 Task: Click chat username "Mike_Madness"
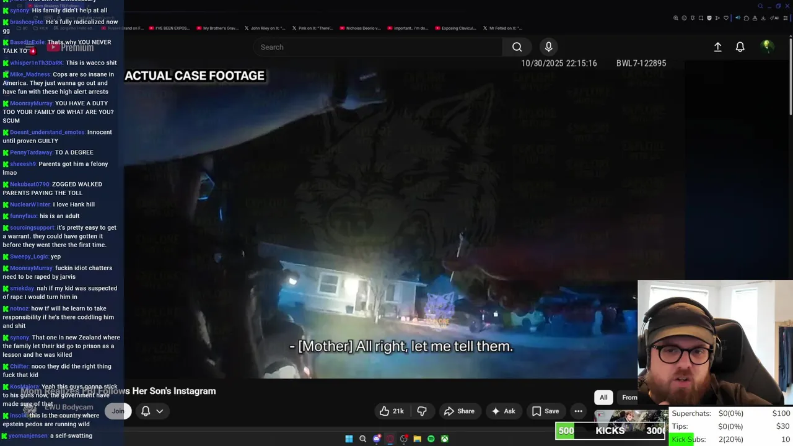tap(30, 74)
